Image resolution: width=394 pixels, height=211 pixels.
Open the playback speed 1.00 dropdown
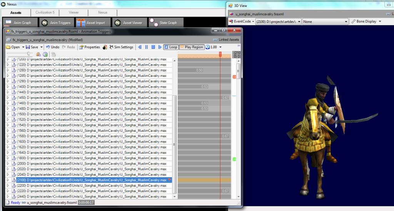[220, 47]
